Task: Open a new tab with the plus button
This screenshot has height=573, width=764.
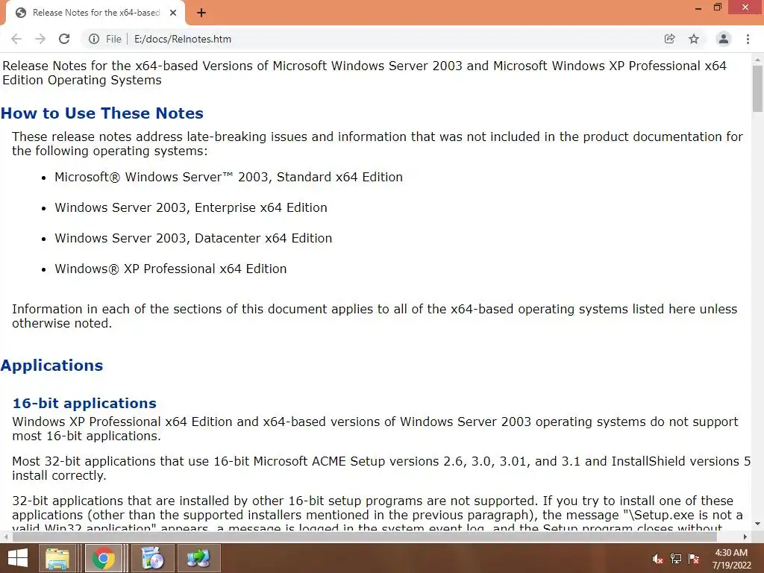Action: [201, 13]
